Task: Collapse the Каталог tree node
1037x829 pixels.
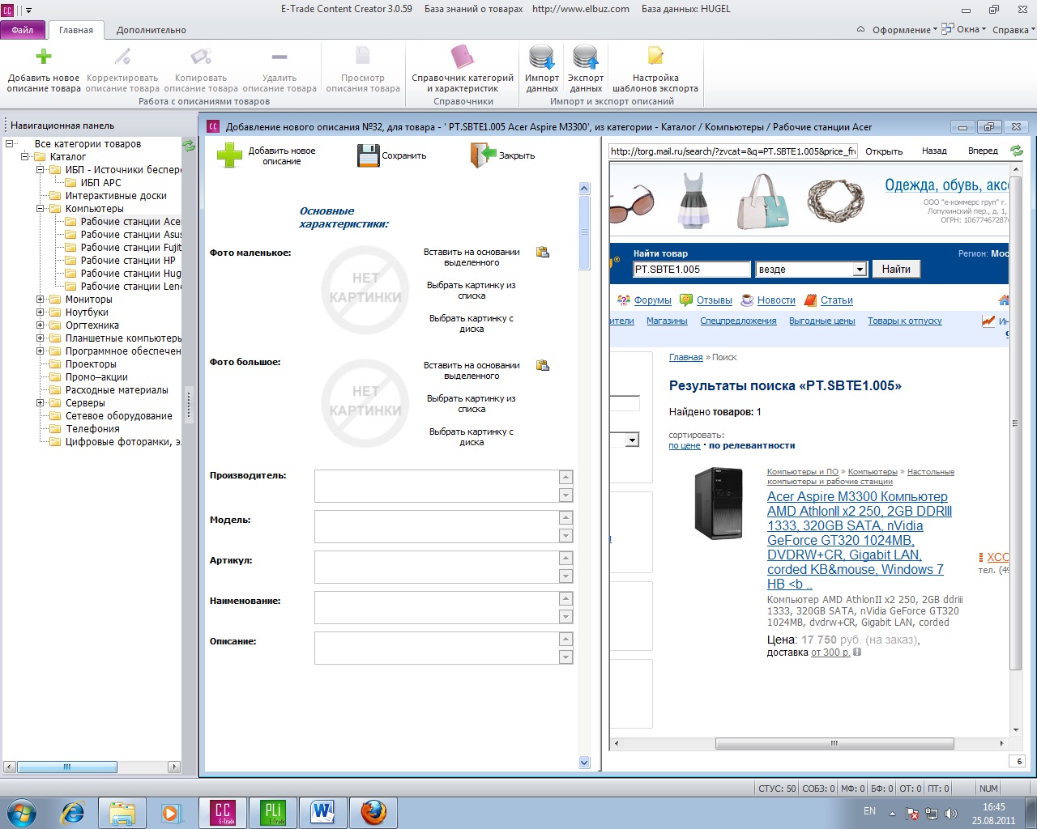Action: click(24, 157)
